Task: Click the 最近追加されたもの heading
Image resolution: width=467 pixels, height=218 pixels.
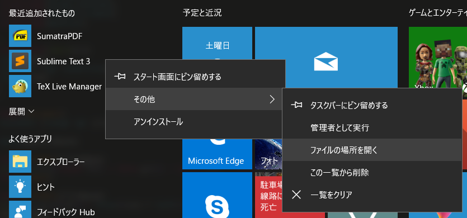Action: coord(42,13)
